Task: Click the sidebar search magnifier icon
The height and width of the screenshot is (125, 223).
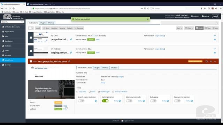Action: pos(22,22)
